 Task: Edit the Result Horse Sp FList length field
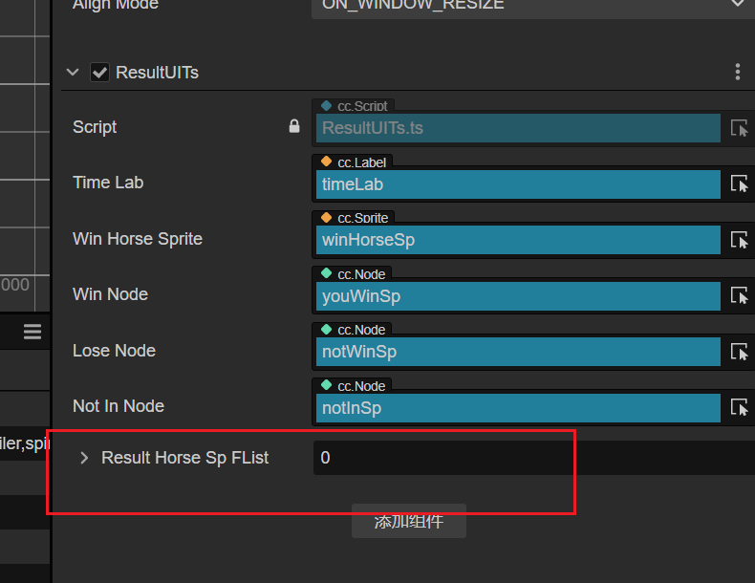[531, 458]
